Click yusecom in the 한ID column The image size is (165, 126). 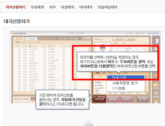pos(52,83)
